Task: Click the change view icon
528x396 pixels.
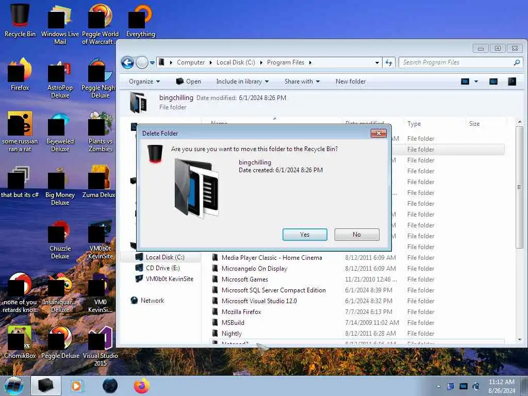Action: [465, 81]
